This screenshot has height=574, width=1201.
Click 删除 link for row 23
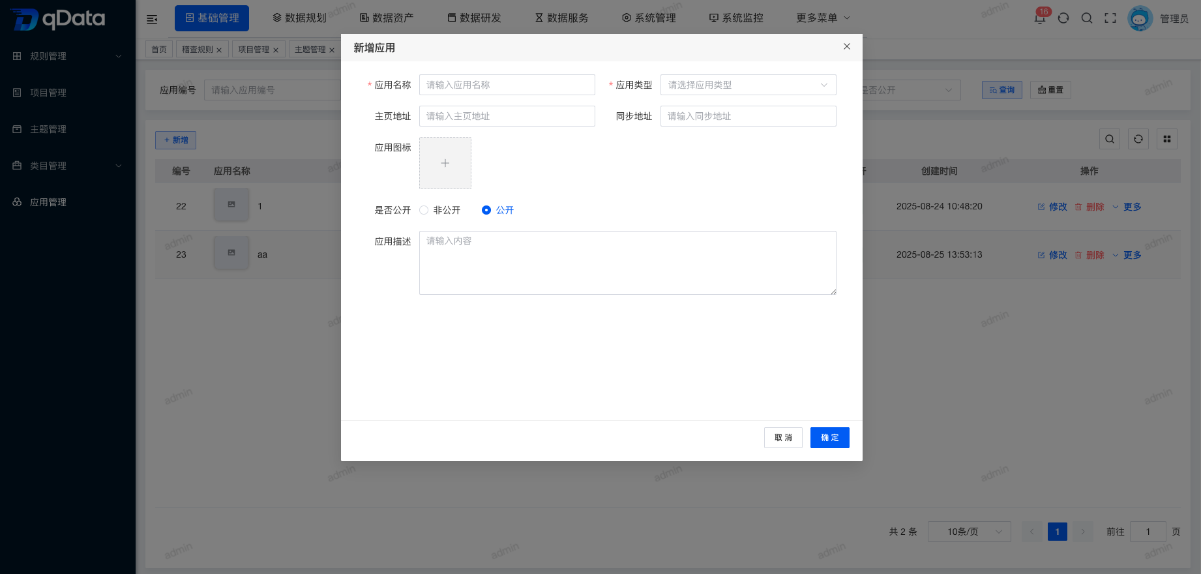tap(1090, 255)
